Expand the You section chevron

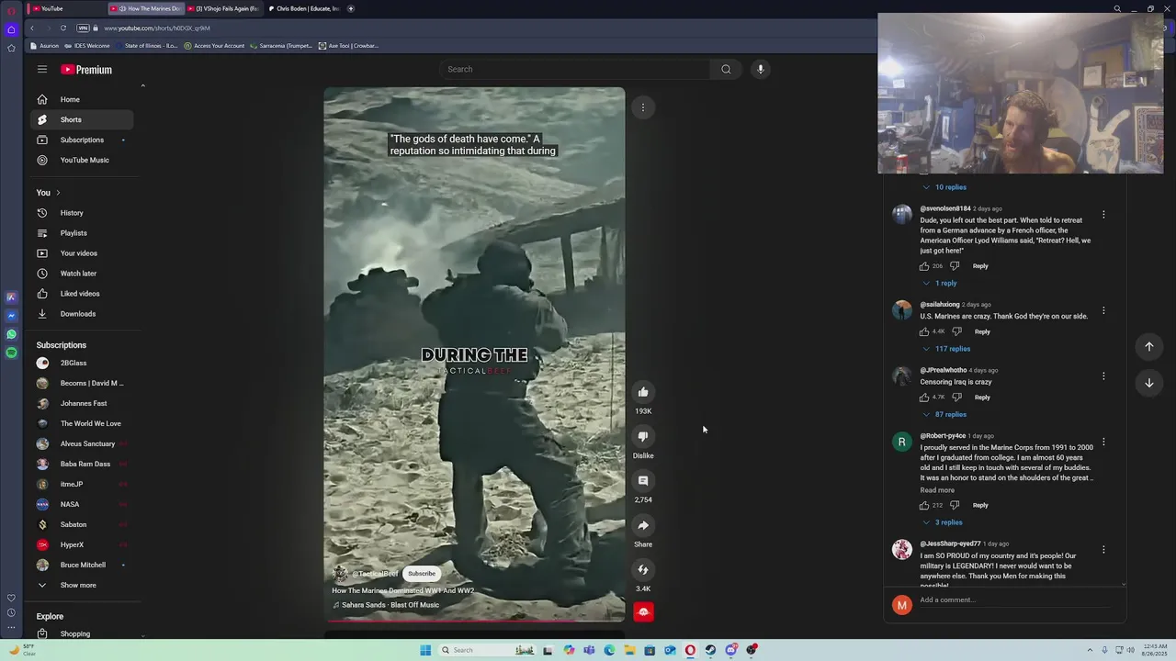click(58, 193)
